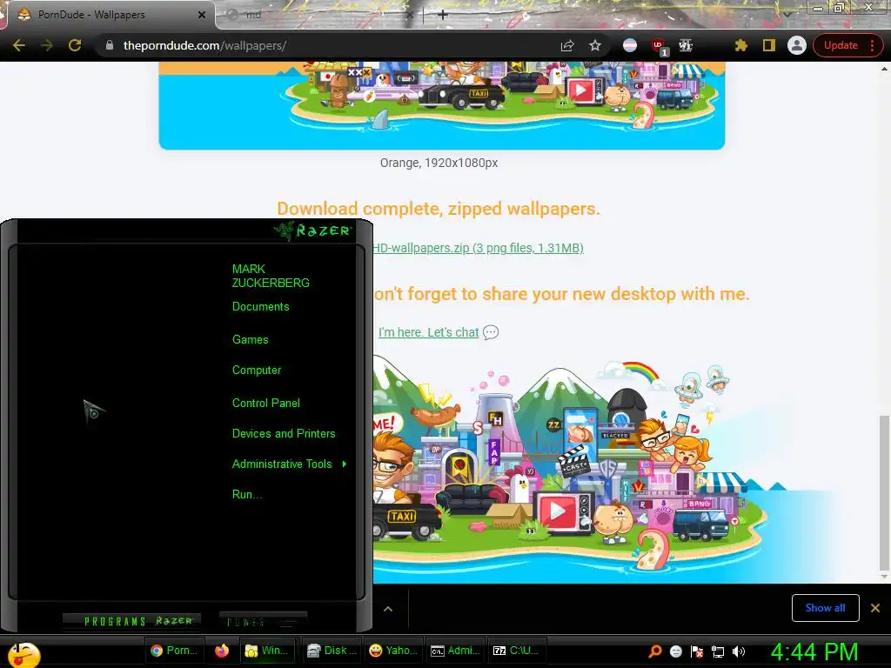Open Chrome three-dot menu

pos(873,45)
